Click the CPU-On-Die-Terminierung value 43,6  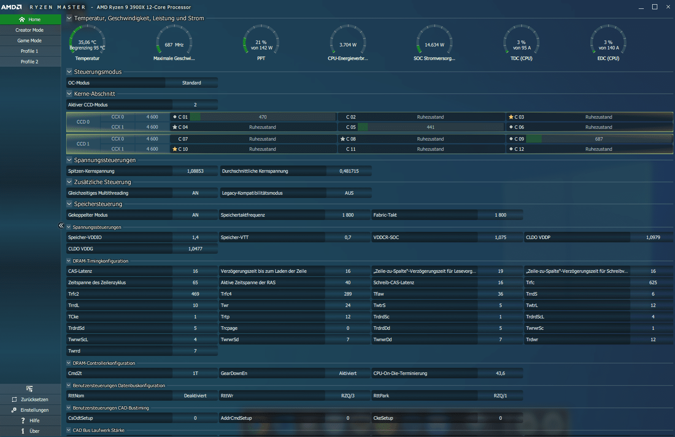(500, 373)
